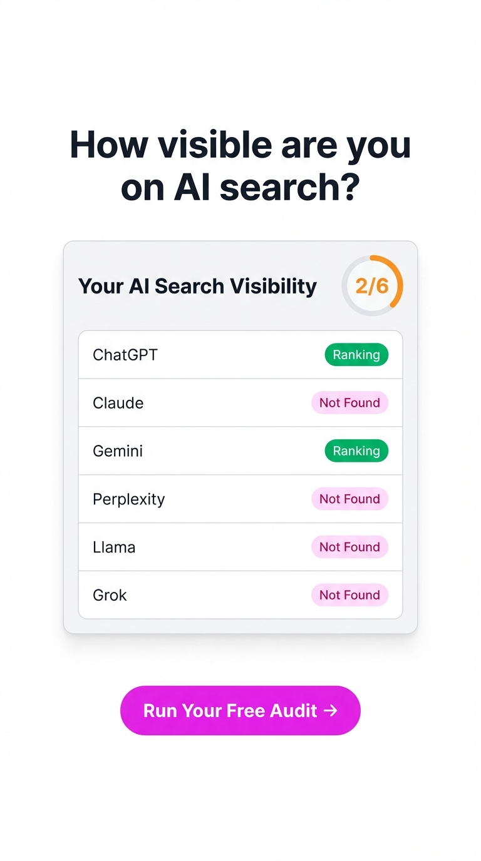This screenshot has width=481, height=861.
Task: Click the Llama Not Found badge
Action: (x=350, y=547)
